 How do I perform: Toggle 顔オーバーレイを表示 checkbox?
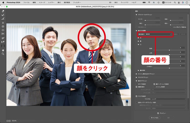tap(154, 84)
